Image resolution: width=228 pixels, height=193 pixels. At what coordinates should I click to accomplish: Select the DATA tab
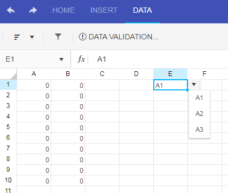click(143, 10)
